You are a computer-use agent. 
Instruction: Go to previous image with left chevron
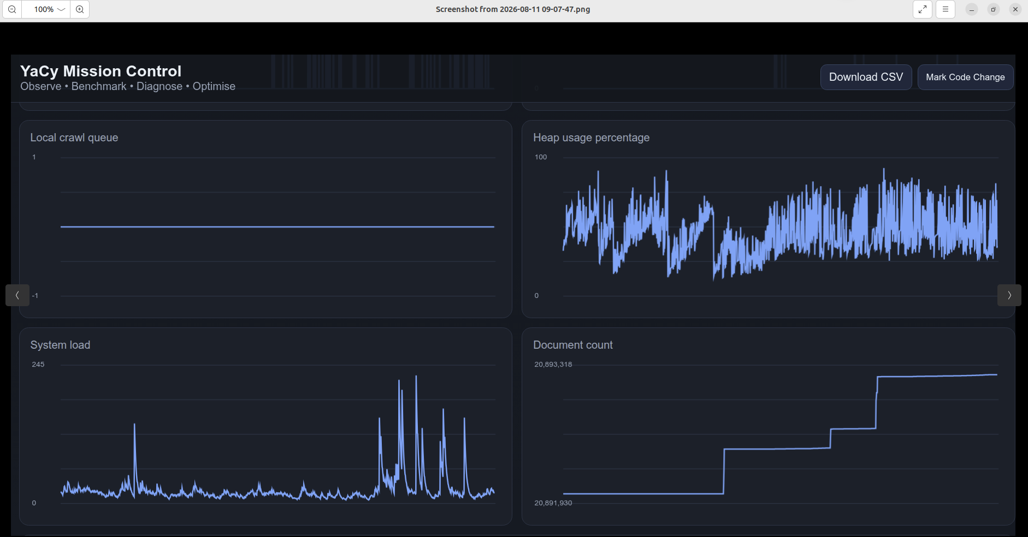[17, 295]
